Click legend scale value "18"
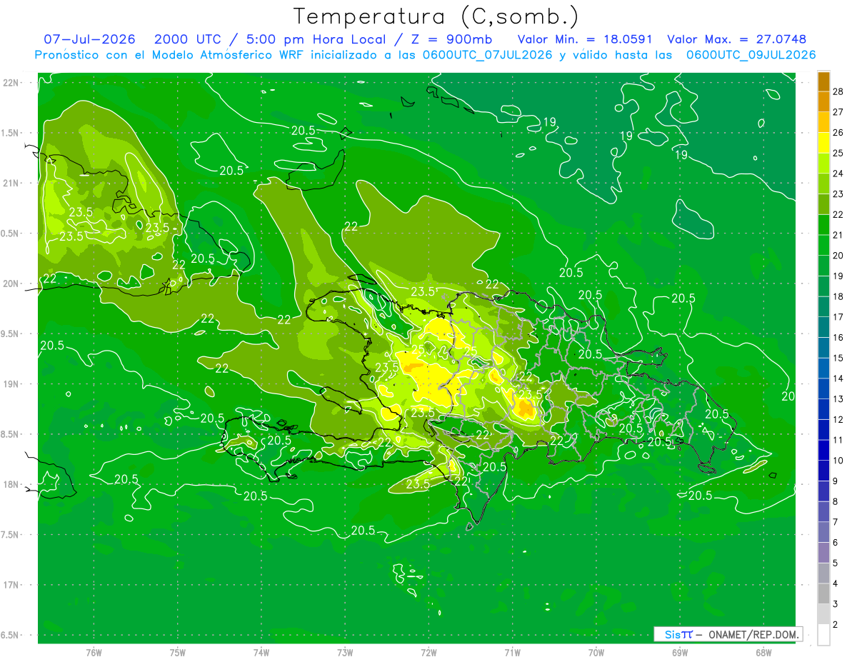 (x=838, y=296)
